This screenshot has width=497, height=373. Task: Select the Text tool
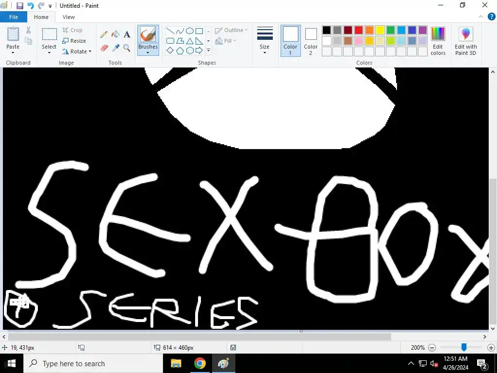click(127, 34)
